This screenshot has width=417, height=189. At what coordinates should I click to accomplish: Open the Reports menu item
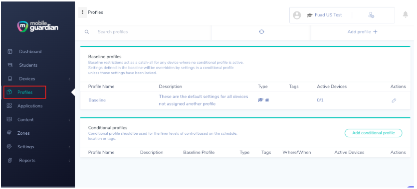coord(27,160)
